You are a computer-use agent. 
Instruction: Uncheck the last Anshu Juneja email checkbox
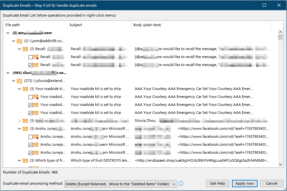click(30, 153)
